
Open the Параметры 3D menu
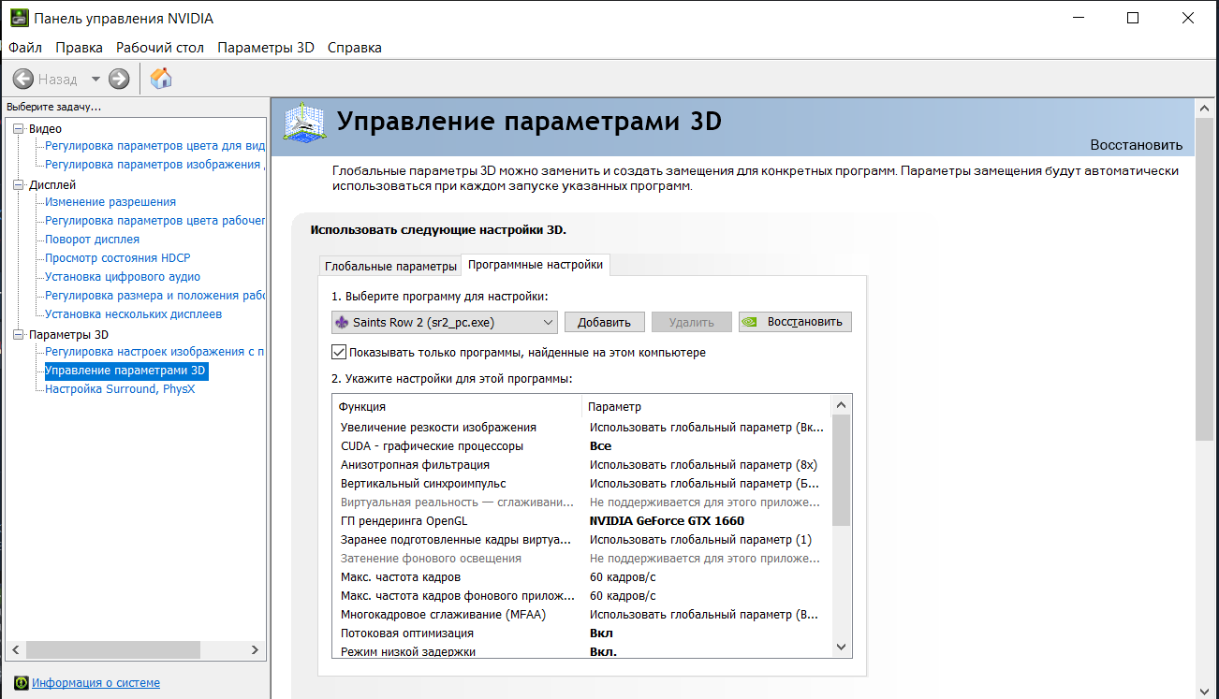coord(266,48)
